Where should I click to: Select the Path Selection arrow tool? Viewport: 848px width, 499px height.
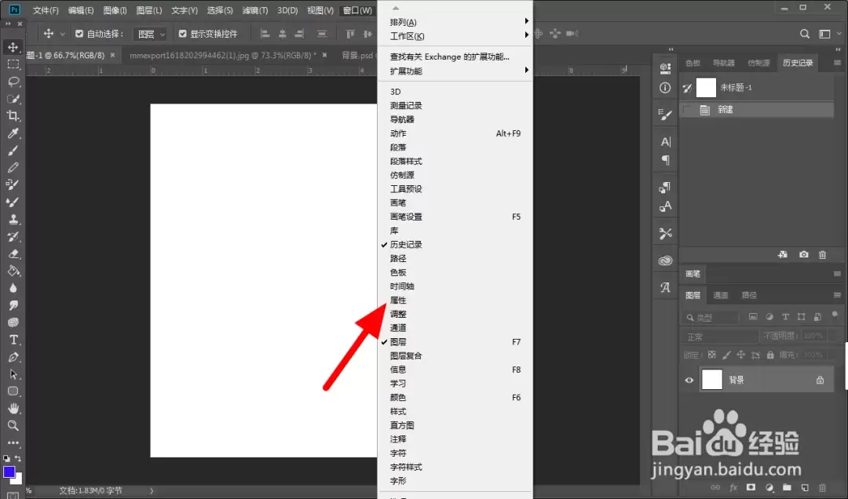click(13, 374)
